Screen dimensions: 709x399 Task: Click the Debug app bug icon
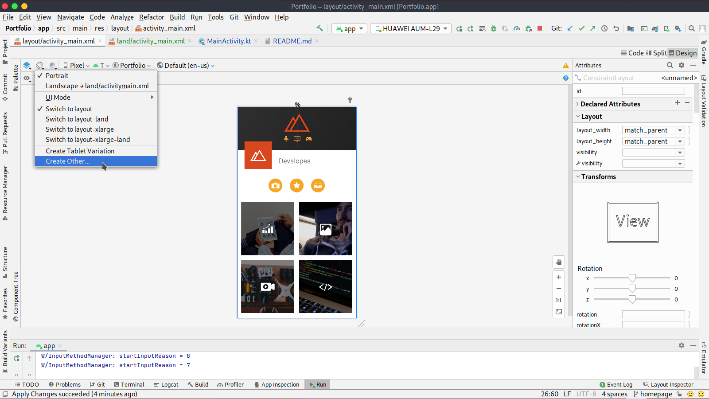point(494,28)
